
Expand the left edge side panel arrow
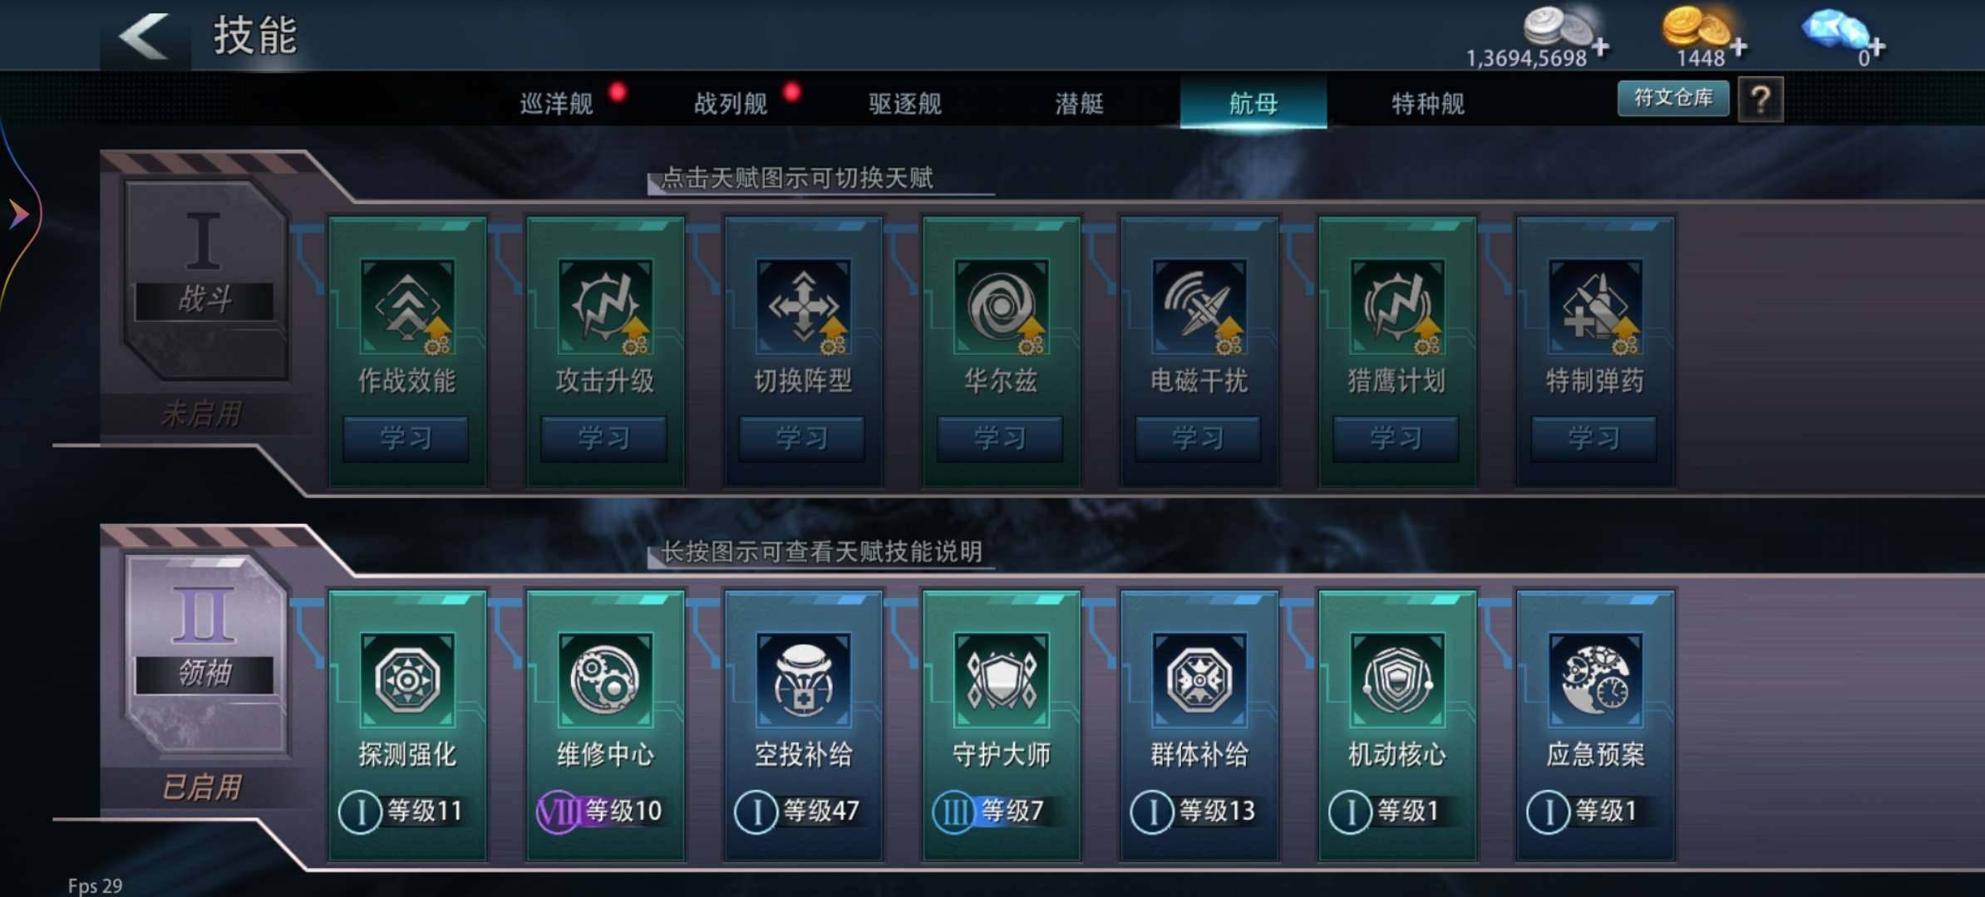click(18, 214)
